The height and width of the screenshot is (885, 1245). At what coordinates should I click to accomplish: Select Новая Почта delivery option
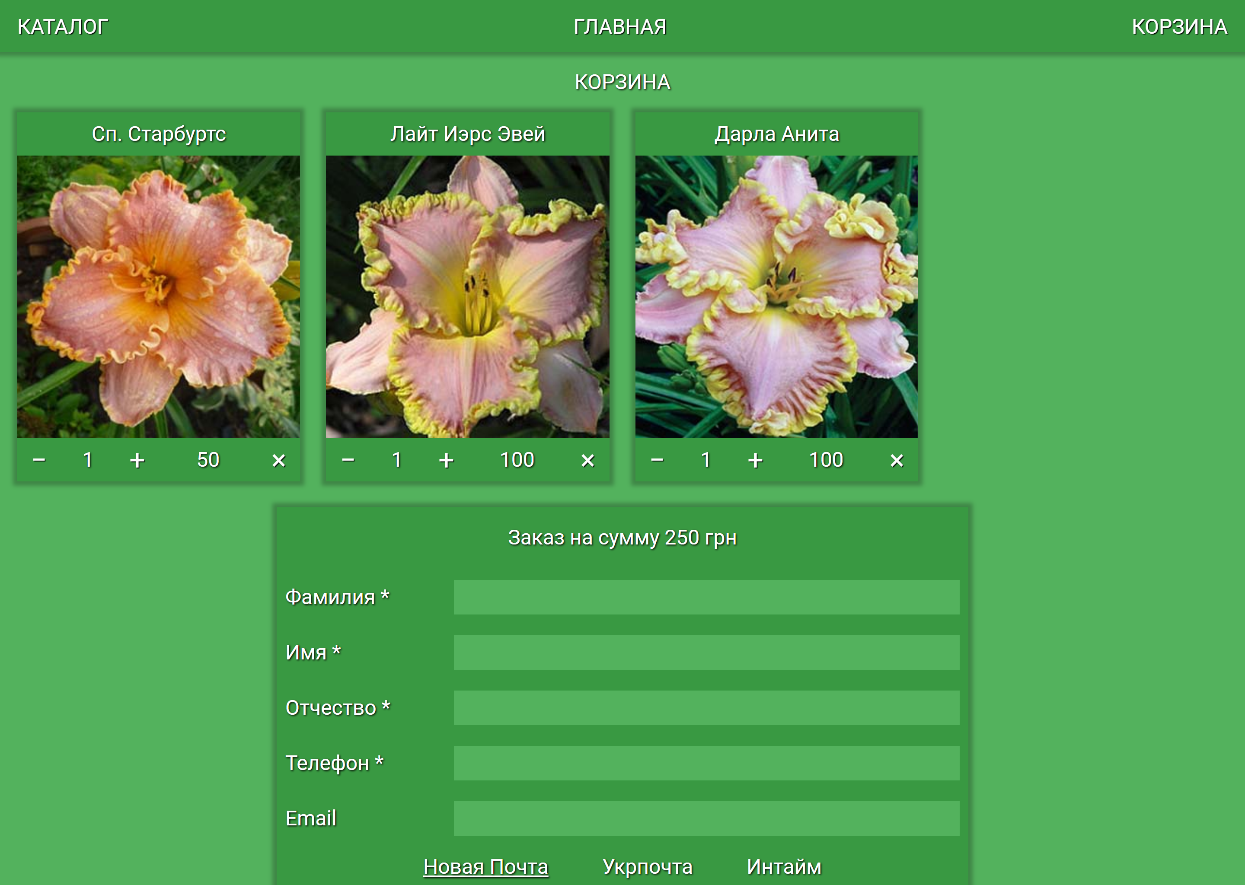pyautogui.click(x=486, y=866)
